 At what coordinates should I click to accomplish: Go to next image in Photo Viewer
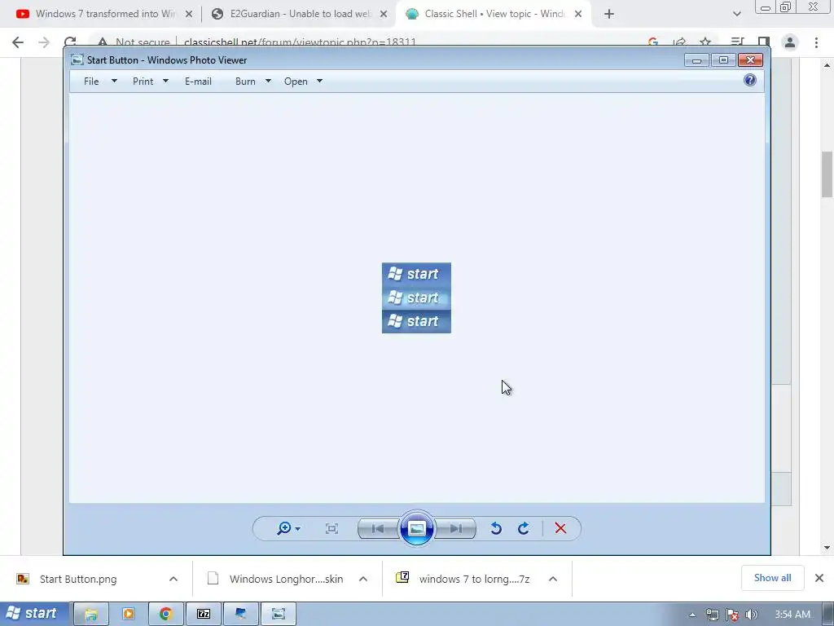[455, 528]
